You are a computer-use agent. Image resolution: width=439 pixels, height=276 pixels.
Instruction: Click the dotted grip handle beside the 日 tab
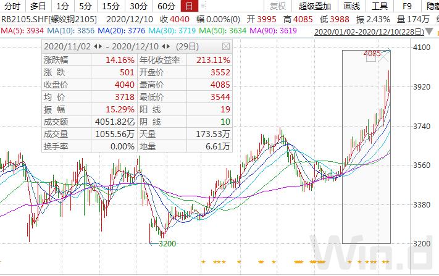coord(204,6)
